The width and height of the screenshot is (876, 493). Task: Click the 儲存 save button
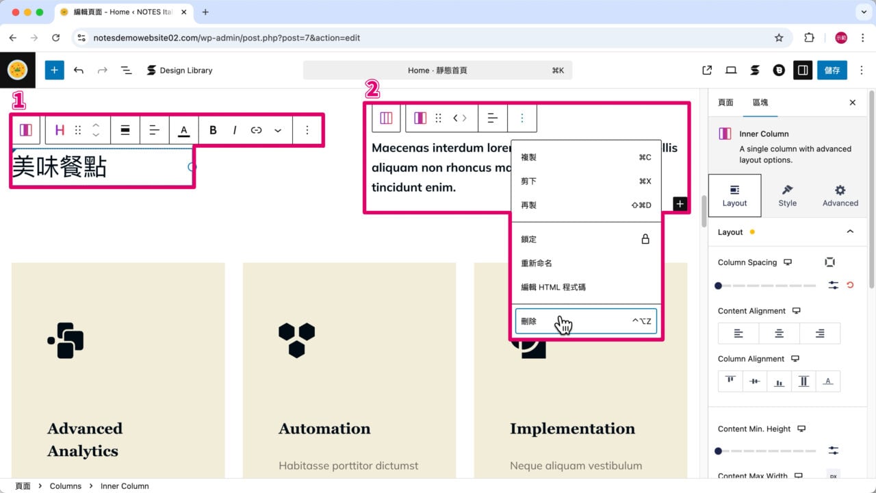[832, 70]
